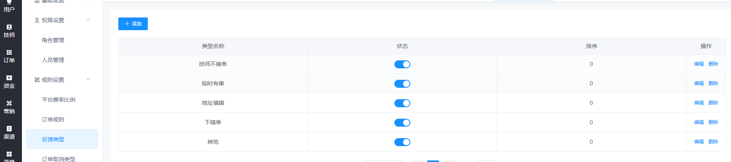This screenshot has width=731, height=162.
Task: Click the 添加 button
Action: coord(133,24)
